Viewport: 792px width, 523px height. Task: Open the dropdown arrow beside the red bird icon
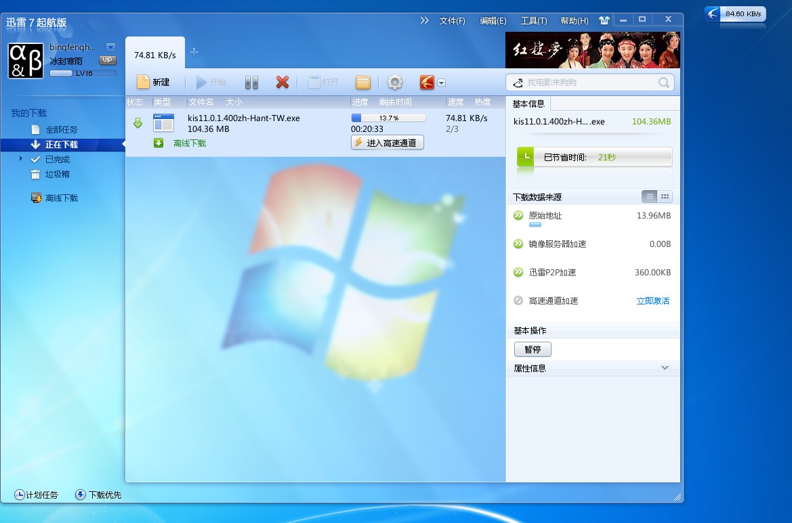tap(442, 83)
